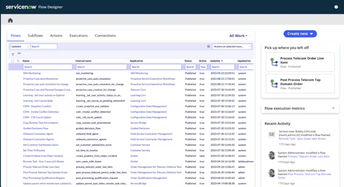Open Create Problem from Major Incident flow
The height and width of the screenshot is (187, 344).
43,156
